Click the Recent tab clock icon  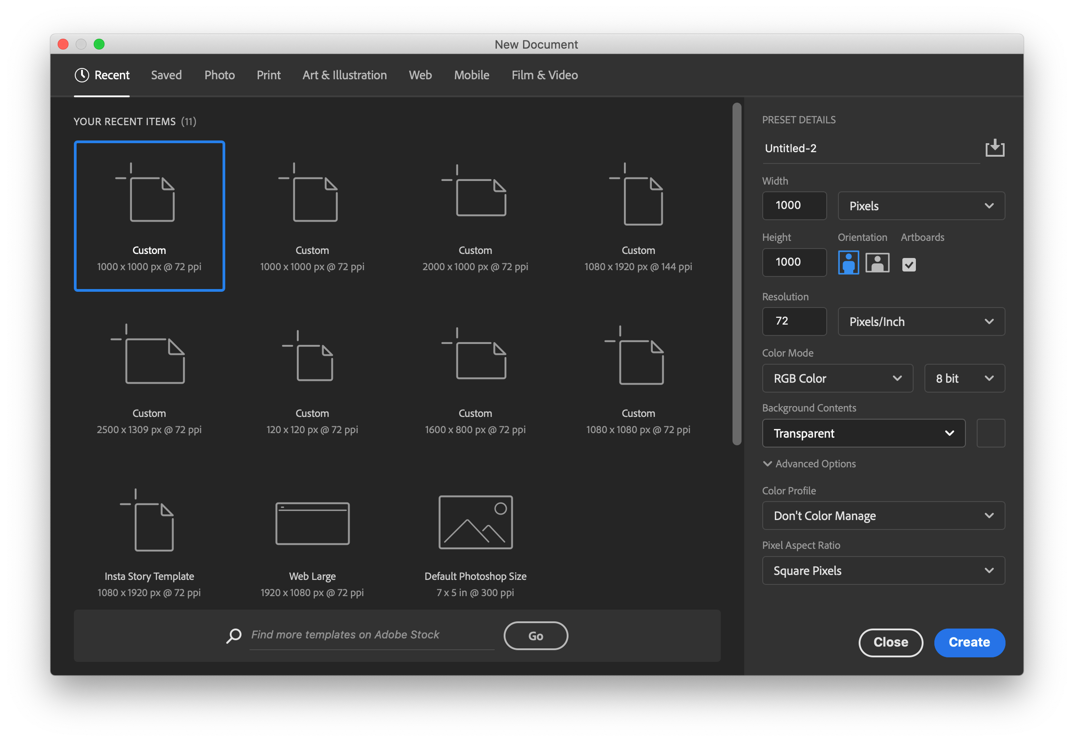[82, 75]
